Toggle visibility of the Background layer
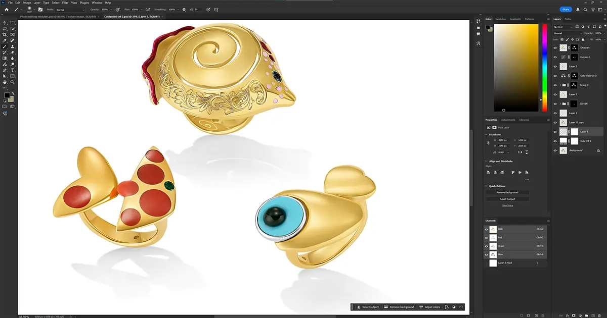Image resolution: width=607 pixels, height=318 pixels. coord(555,150)
